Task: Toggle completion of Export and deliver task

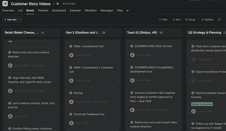Action: [x=193, y=72]
